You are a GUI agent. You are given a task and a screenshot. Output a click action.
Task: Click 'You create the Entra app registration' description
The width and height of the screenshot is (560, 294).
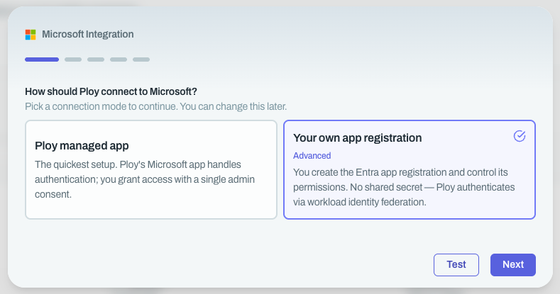pos(404,187)
